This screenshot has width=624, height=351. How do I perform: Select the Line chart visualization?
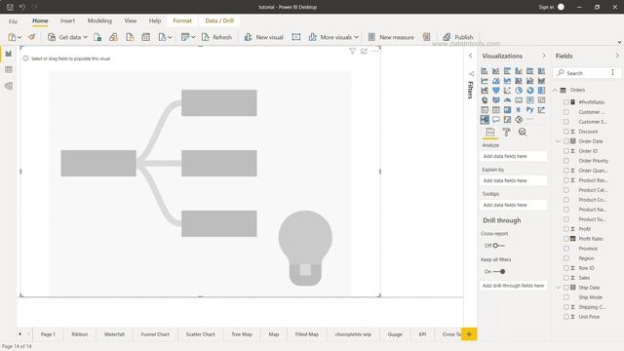pyautogui.click(x=485, y=81)
